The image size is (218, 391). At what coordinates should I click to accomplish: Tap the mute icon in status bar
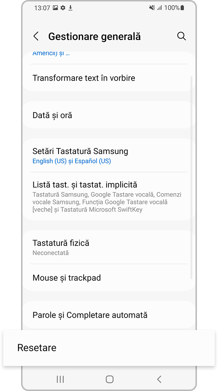pyautogui.click(x=152, y=8)
